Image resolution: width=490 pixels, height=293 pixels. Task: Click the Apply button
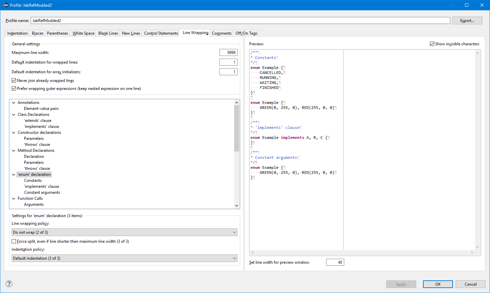401,284
